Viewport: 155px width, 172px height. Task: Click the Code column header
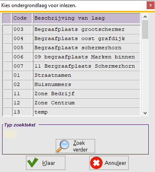22,18
